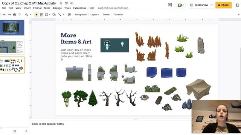Open the Tools menu
The height and width of the screenshot is (135, 241).
(67, 8)
